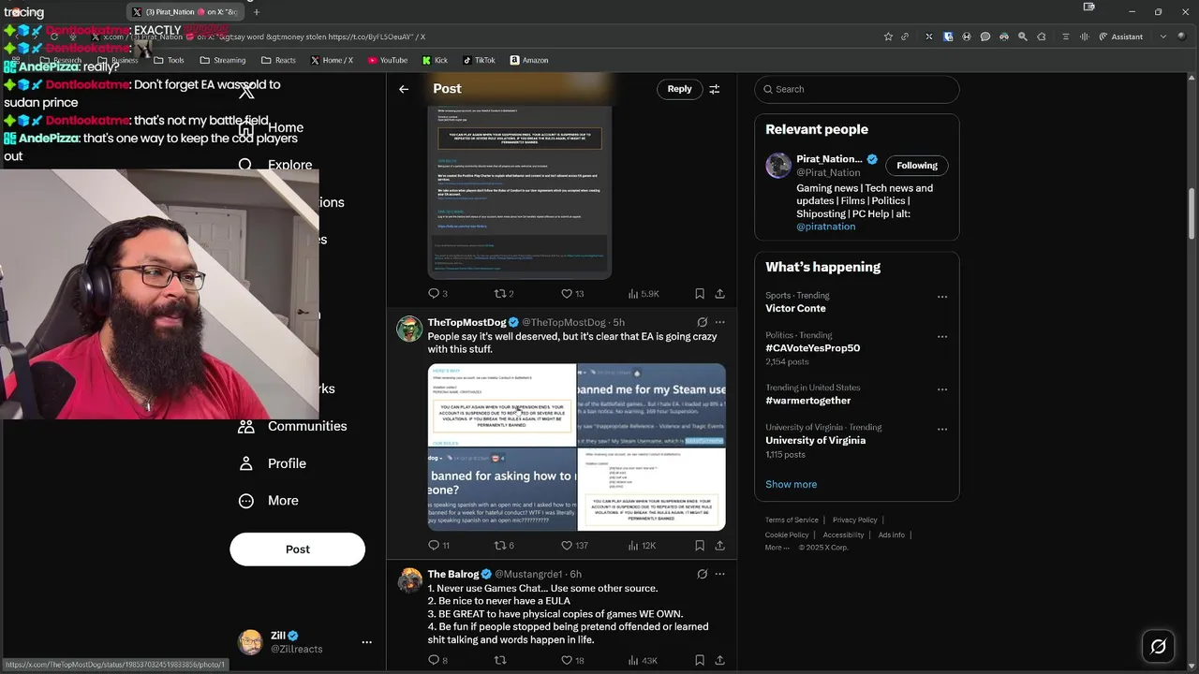This screenshot has width=1199, height=674.
Task: Open Grok explain icon on TheTopMostDog tweet
Action: tap(702, 322)
